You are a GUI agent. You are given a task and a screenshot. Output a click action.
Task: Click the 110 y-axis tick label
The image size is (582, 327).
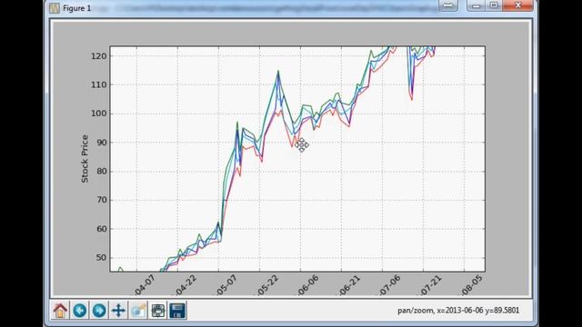[99, 84]
